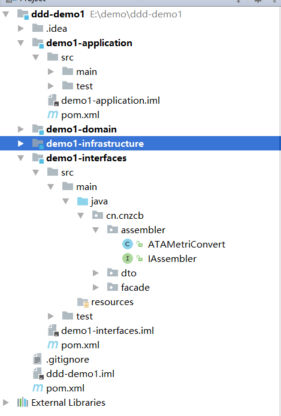Click the interface icon of IAssembler
Screen dimensions: 281x416
pyautogui.click(x=127, y=258)
